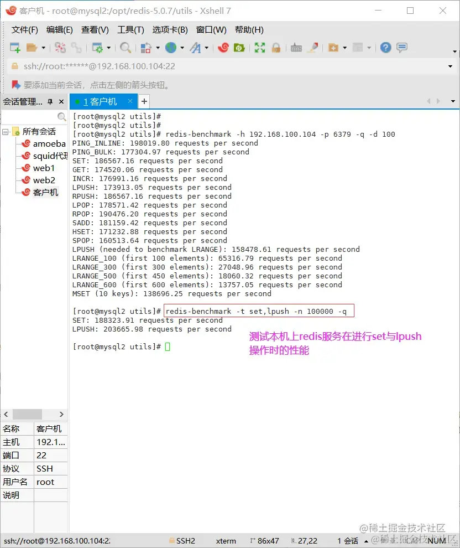Pin the session manager panel
460x548 pixels.
click(50, 102)
